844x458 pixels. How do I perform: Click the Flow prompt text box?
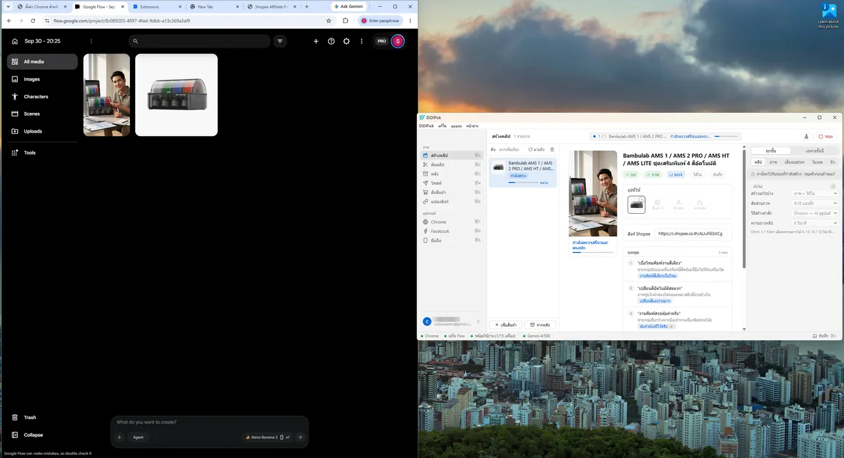tap(208, 422)
